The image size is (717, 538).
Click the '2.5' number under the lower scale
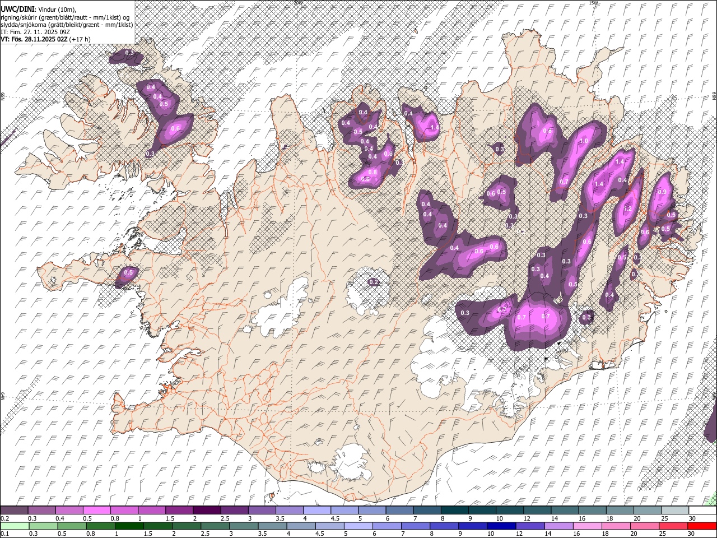pyautogui.click(x=204, y=534)
